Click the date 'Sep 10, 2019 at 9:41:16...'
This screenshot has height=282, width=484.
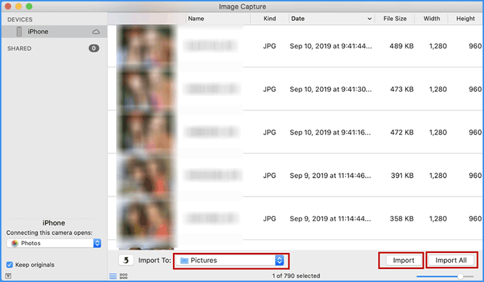[x=330, y=132]
